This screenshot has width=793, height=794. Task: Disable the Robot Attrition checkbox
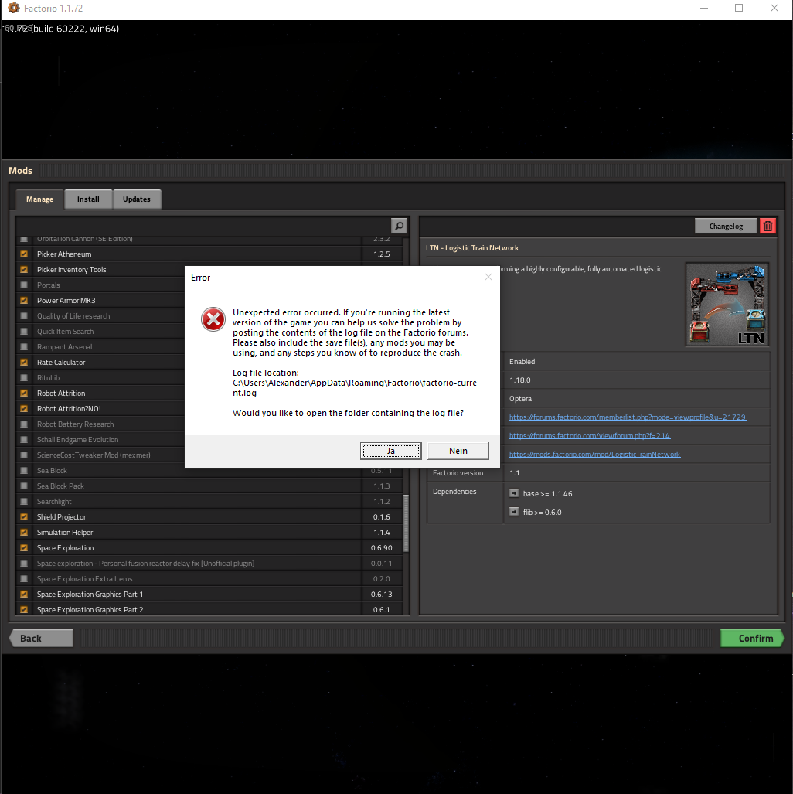coord(24,393)
